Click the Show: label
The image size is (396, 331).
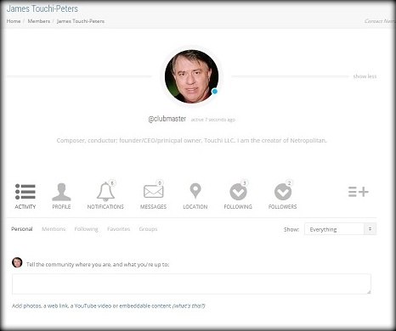click(x=291, y=229)
